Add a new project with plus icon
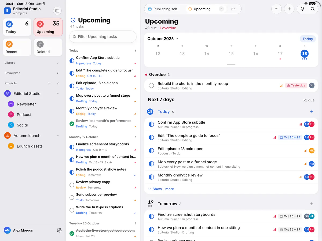The image size is (322, 241). click(49, 83)
